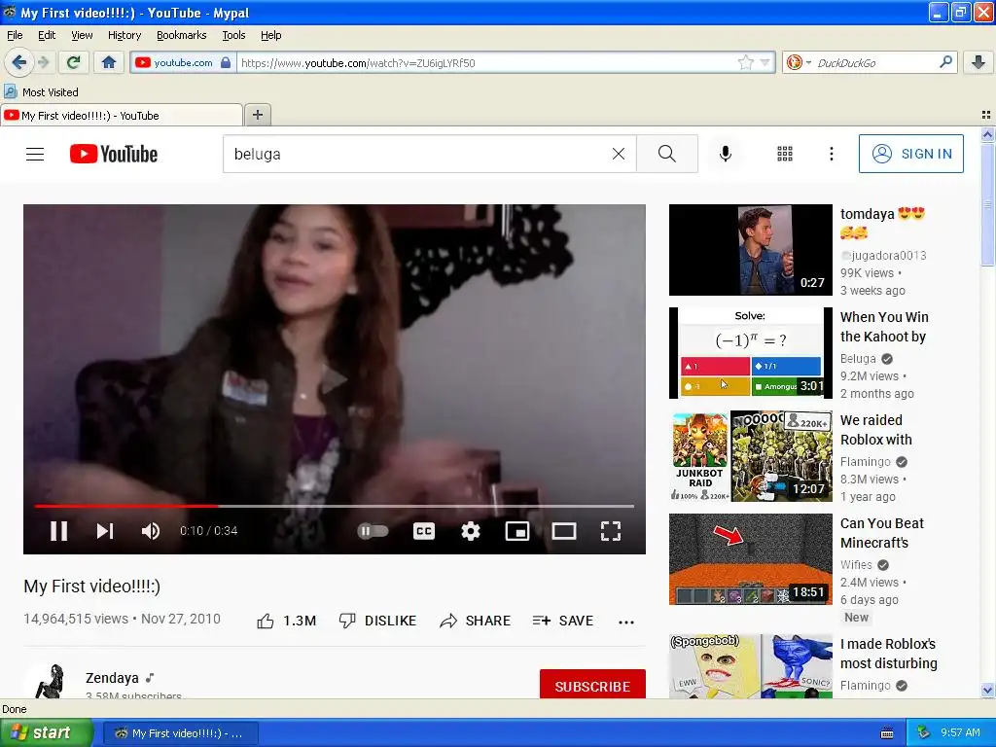996x747 pixels.
Task: Open the Bookmarks menu
Action: point(182,35)
